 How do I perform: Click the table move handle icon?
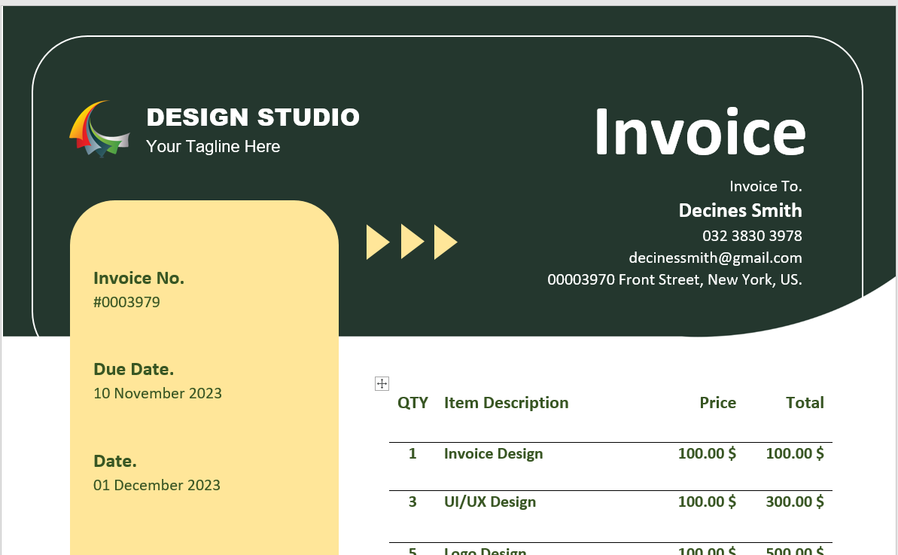pyautogui.click(x=382, y=384)
